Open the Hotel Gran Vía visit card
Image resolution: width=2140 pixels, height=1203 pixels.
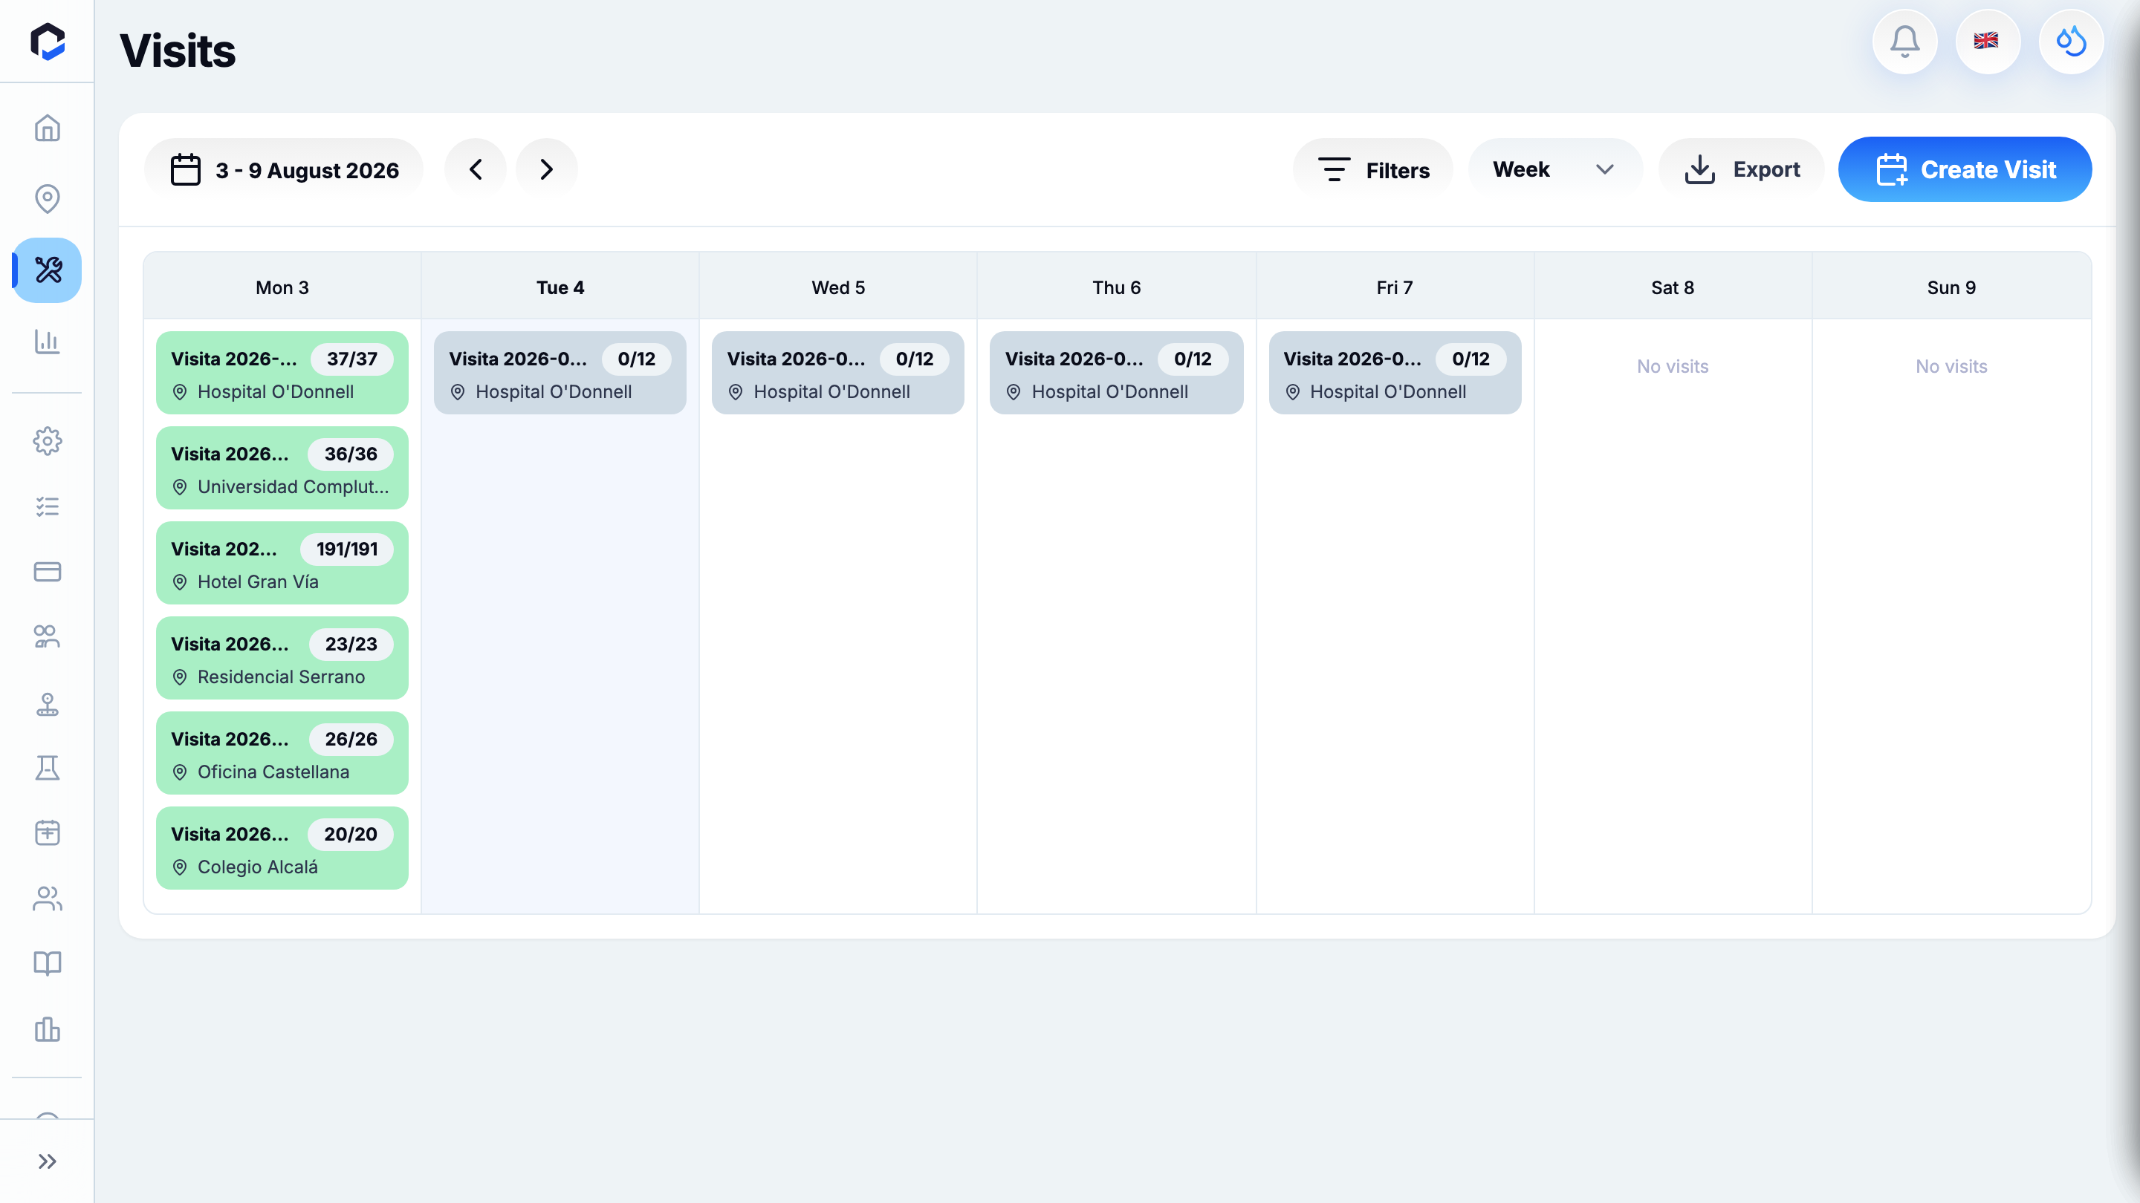point(282,563)
